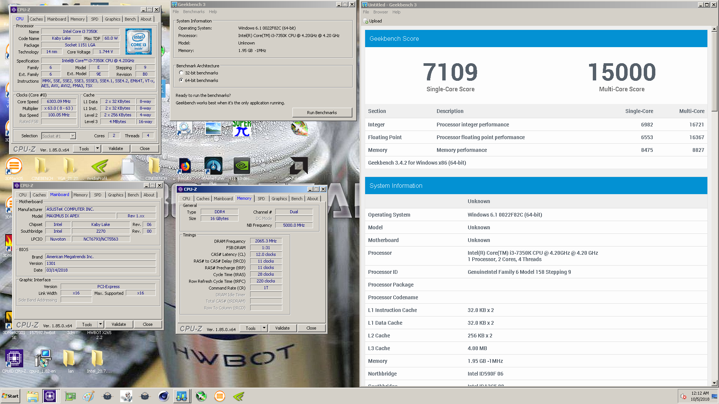
Task: Launch the SuperPiMod desktop icon
Action: [242, 130]
